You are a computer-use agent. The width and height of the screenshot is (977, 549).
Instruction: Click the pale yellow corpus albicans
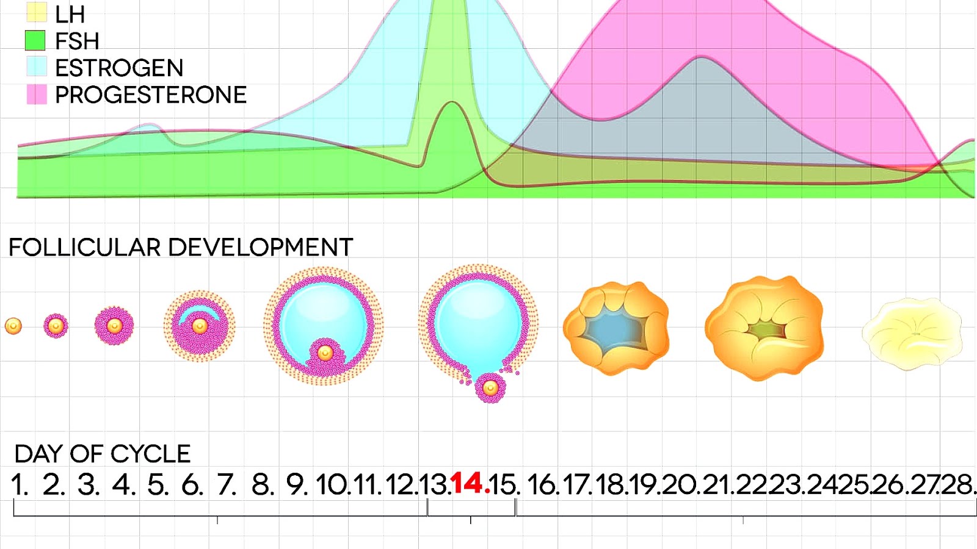(912, 333)
